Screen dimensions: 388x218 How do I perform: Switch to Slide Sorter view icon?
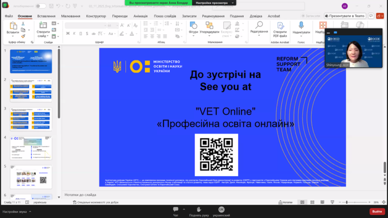(312, 202)
